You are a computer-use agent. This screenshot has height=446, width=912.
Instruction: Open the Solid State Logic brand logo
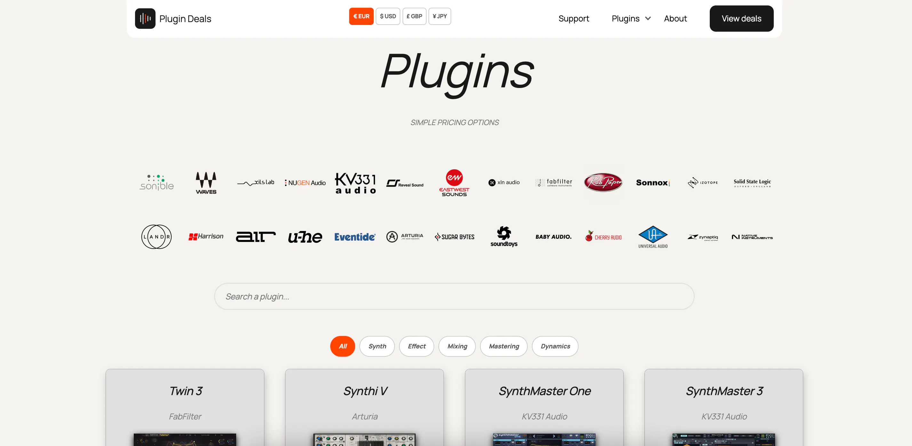tap(752, 183)
